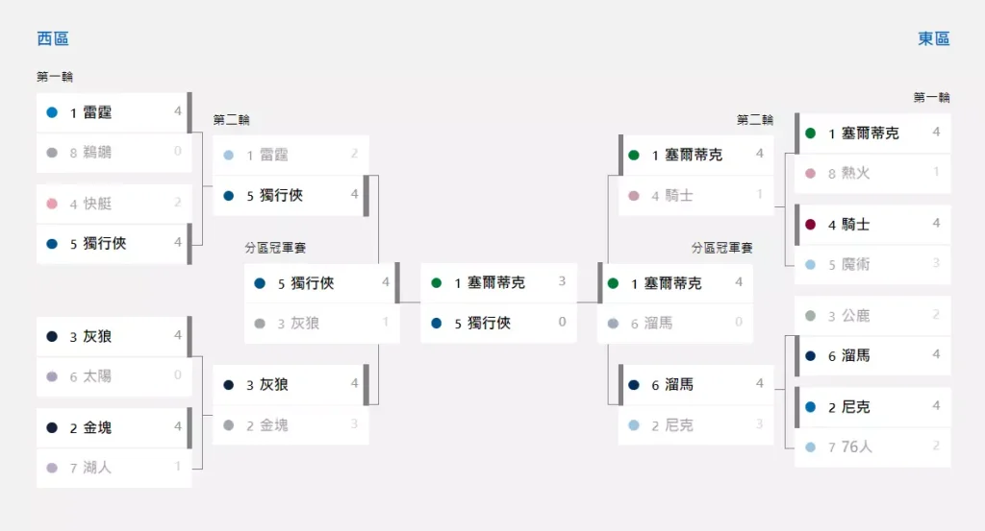
Task: Select the 東區 conference heading
Action: (x=933, y=38)
